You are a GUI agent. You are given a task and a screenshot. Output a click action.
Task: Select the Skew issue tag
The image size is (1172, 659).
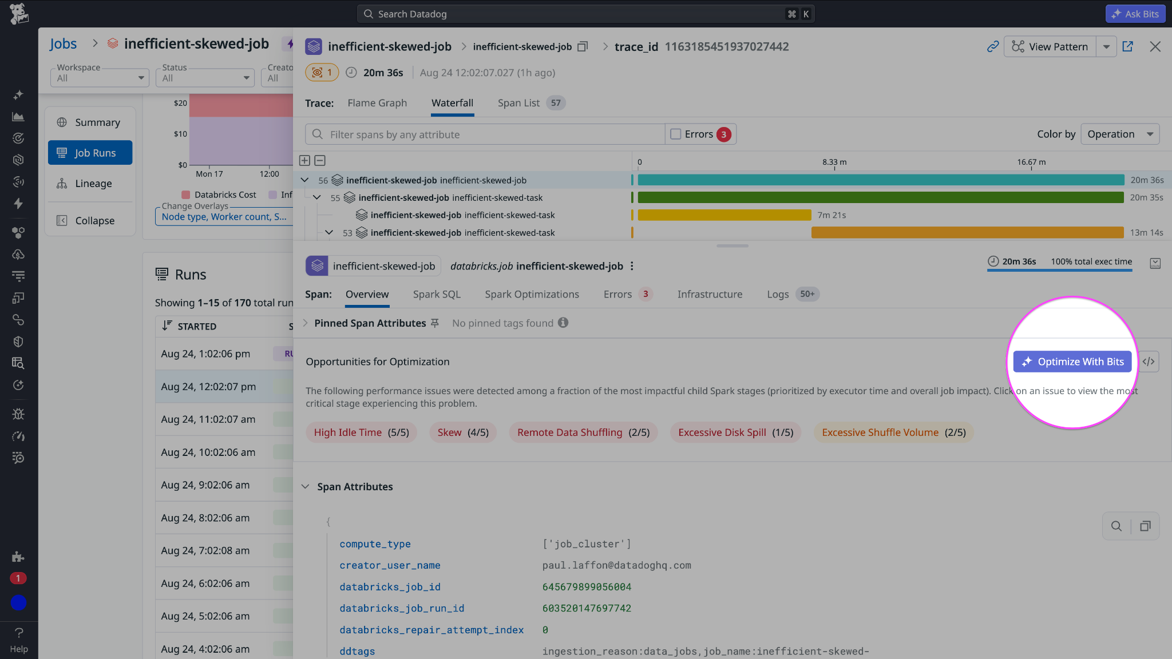463,432
